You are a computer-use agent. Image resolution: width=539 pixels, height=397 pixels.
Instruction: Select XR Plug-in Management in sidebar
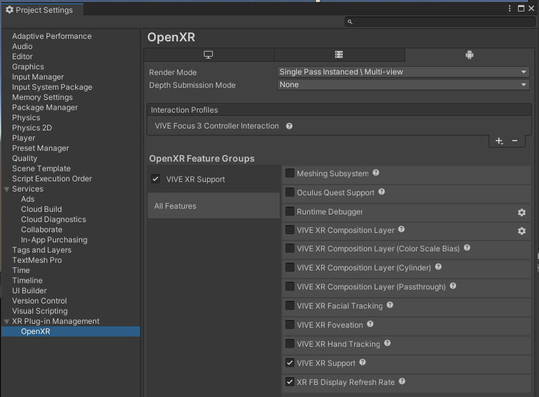tap(55, 321)
